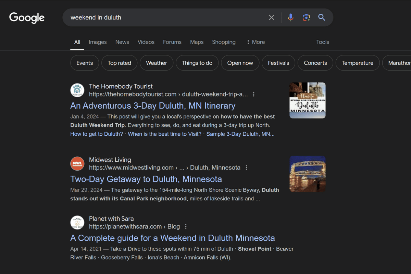This screenshot has width=411, height=274.
Task: Switch to the Maps tab
Action: pos(197,42)
